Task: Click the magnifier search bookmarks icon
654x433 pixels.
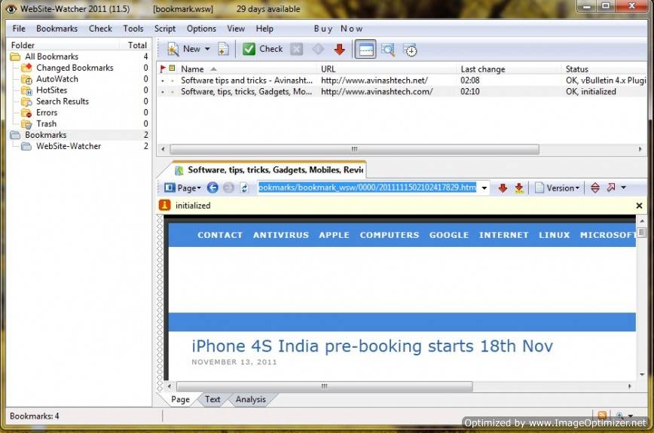Action: click(388, 50)
